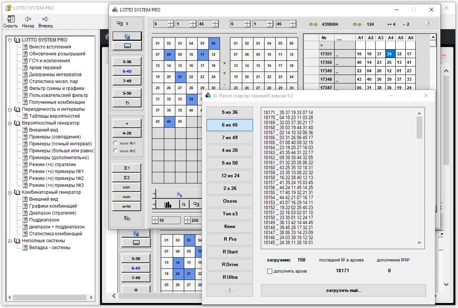The height and width of the screenshot is (308, 458).
Task: Deselect highlighted number 06 in the left grid
Action: coord(213,43)
